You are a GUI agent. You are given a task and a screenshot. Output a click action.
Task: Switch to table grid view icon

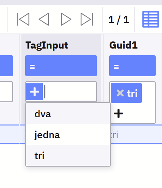(x=151, y=19)
